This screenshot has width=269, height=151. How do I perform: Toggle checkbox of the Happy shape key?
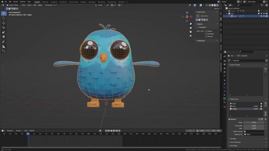pyautogui.click(x=261, y=109)
